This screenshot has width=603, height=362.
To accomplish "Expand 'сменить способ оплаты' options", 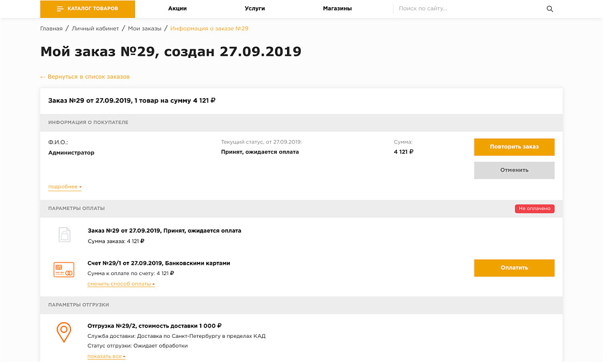I will point(121,284).
